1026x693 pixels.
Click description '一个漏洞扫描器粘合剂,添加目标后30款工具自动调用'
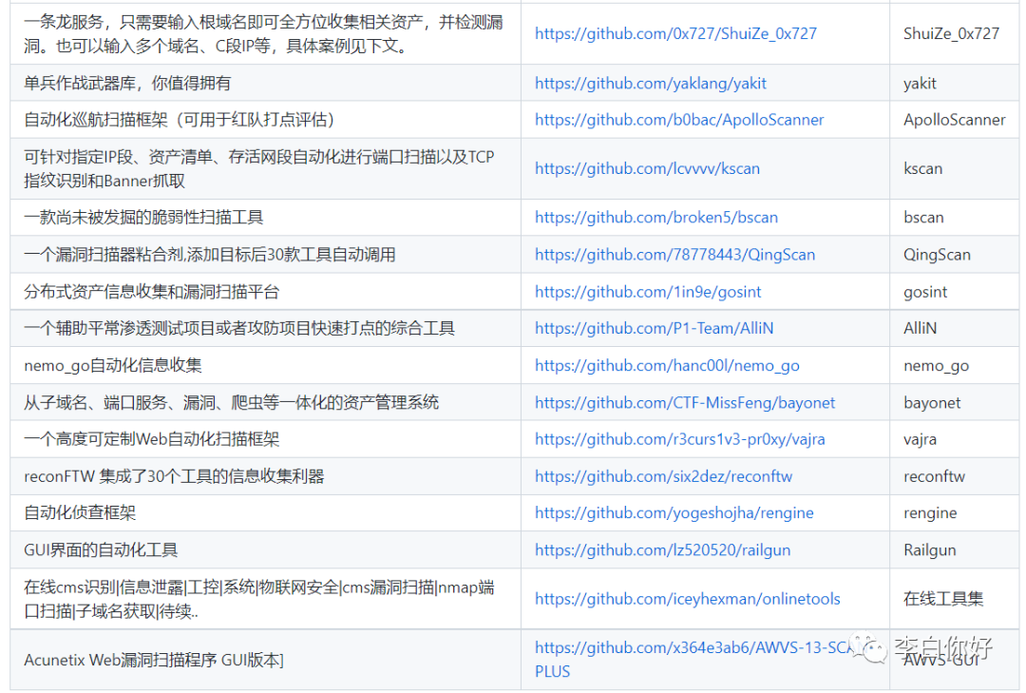209,255
